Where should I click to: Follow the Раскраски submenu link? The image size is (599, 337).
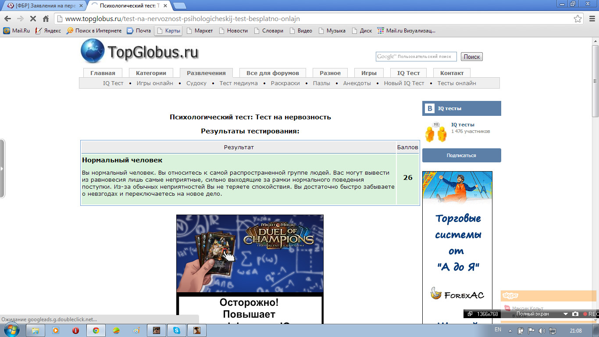click(285, 83)
